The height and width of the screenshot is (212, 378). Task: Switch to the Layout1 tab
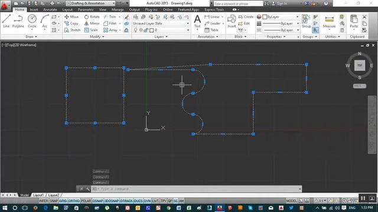(x=38, y=195)
